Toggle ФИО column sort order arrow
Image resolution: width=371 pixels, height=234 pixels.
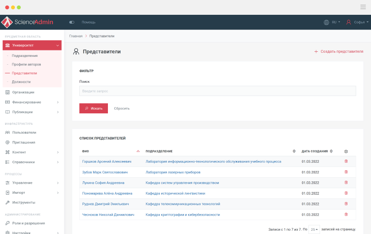(x=138, y=151)
